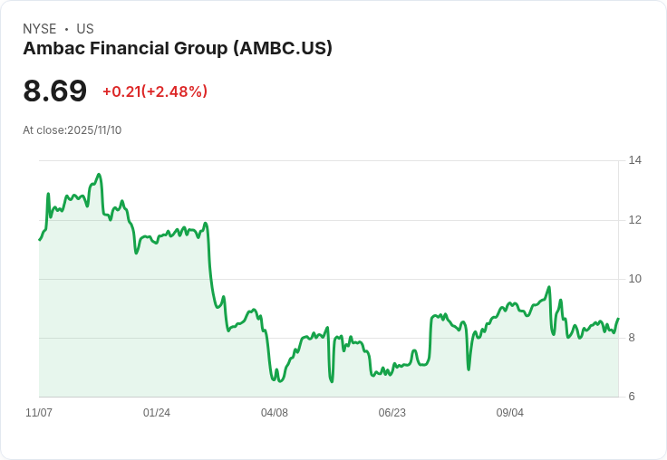The height and width of the screenshot is (460, 667).
Task: Click the NYSE exchange label
Action: pyautogui.click(x=39, y=29)
